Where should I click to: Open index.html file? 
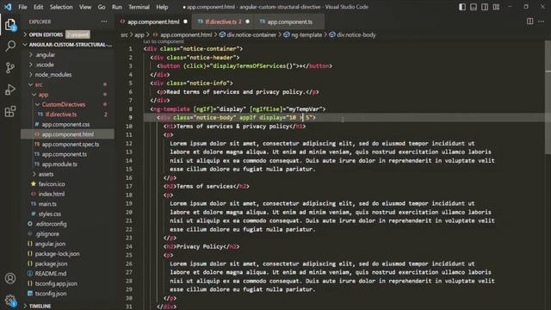coord(52,194)
